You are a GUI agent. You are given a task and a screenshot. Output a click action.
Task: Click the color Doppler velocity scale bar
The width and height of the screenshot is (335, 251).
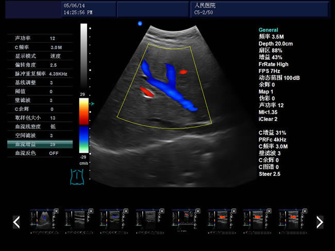(84, 126)
